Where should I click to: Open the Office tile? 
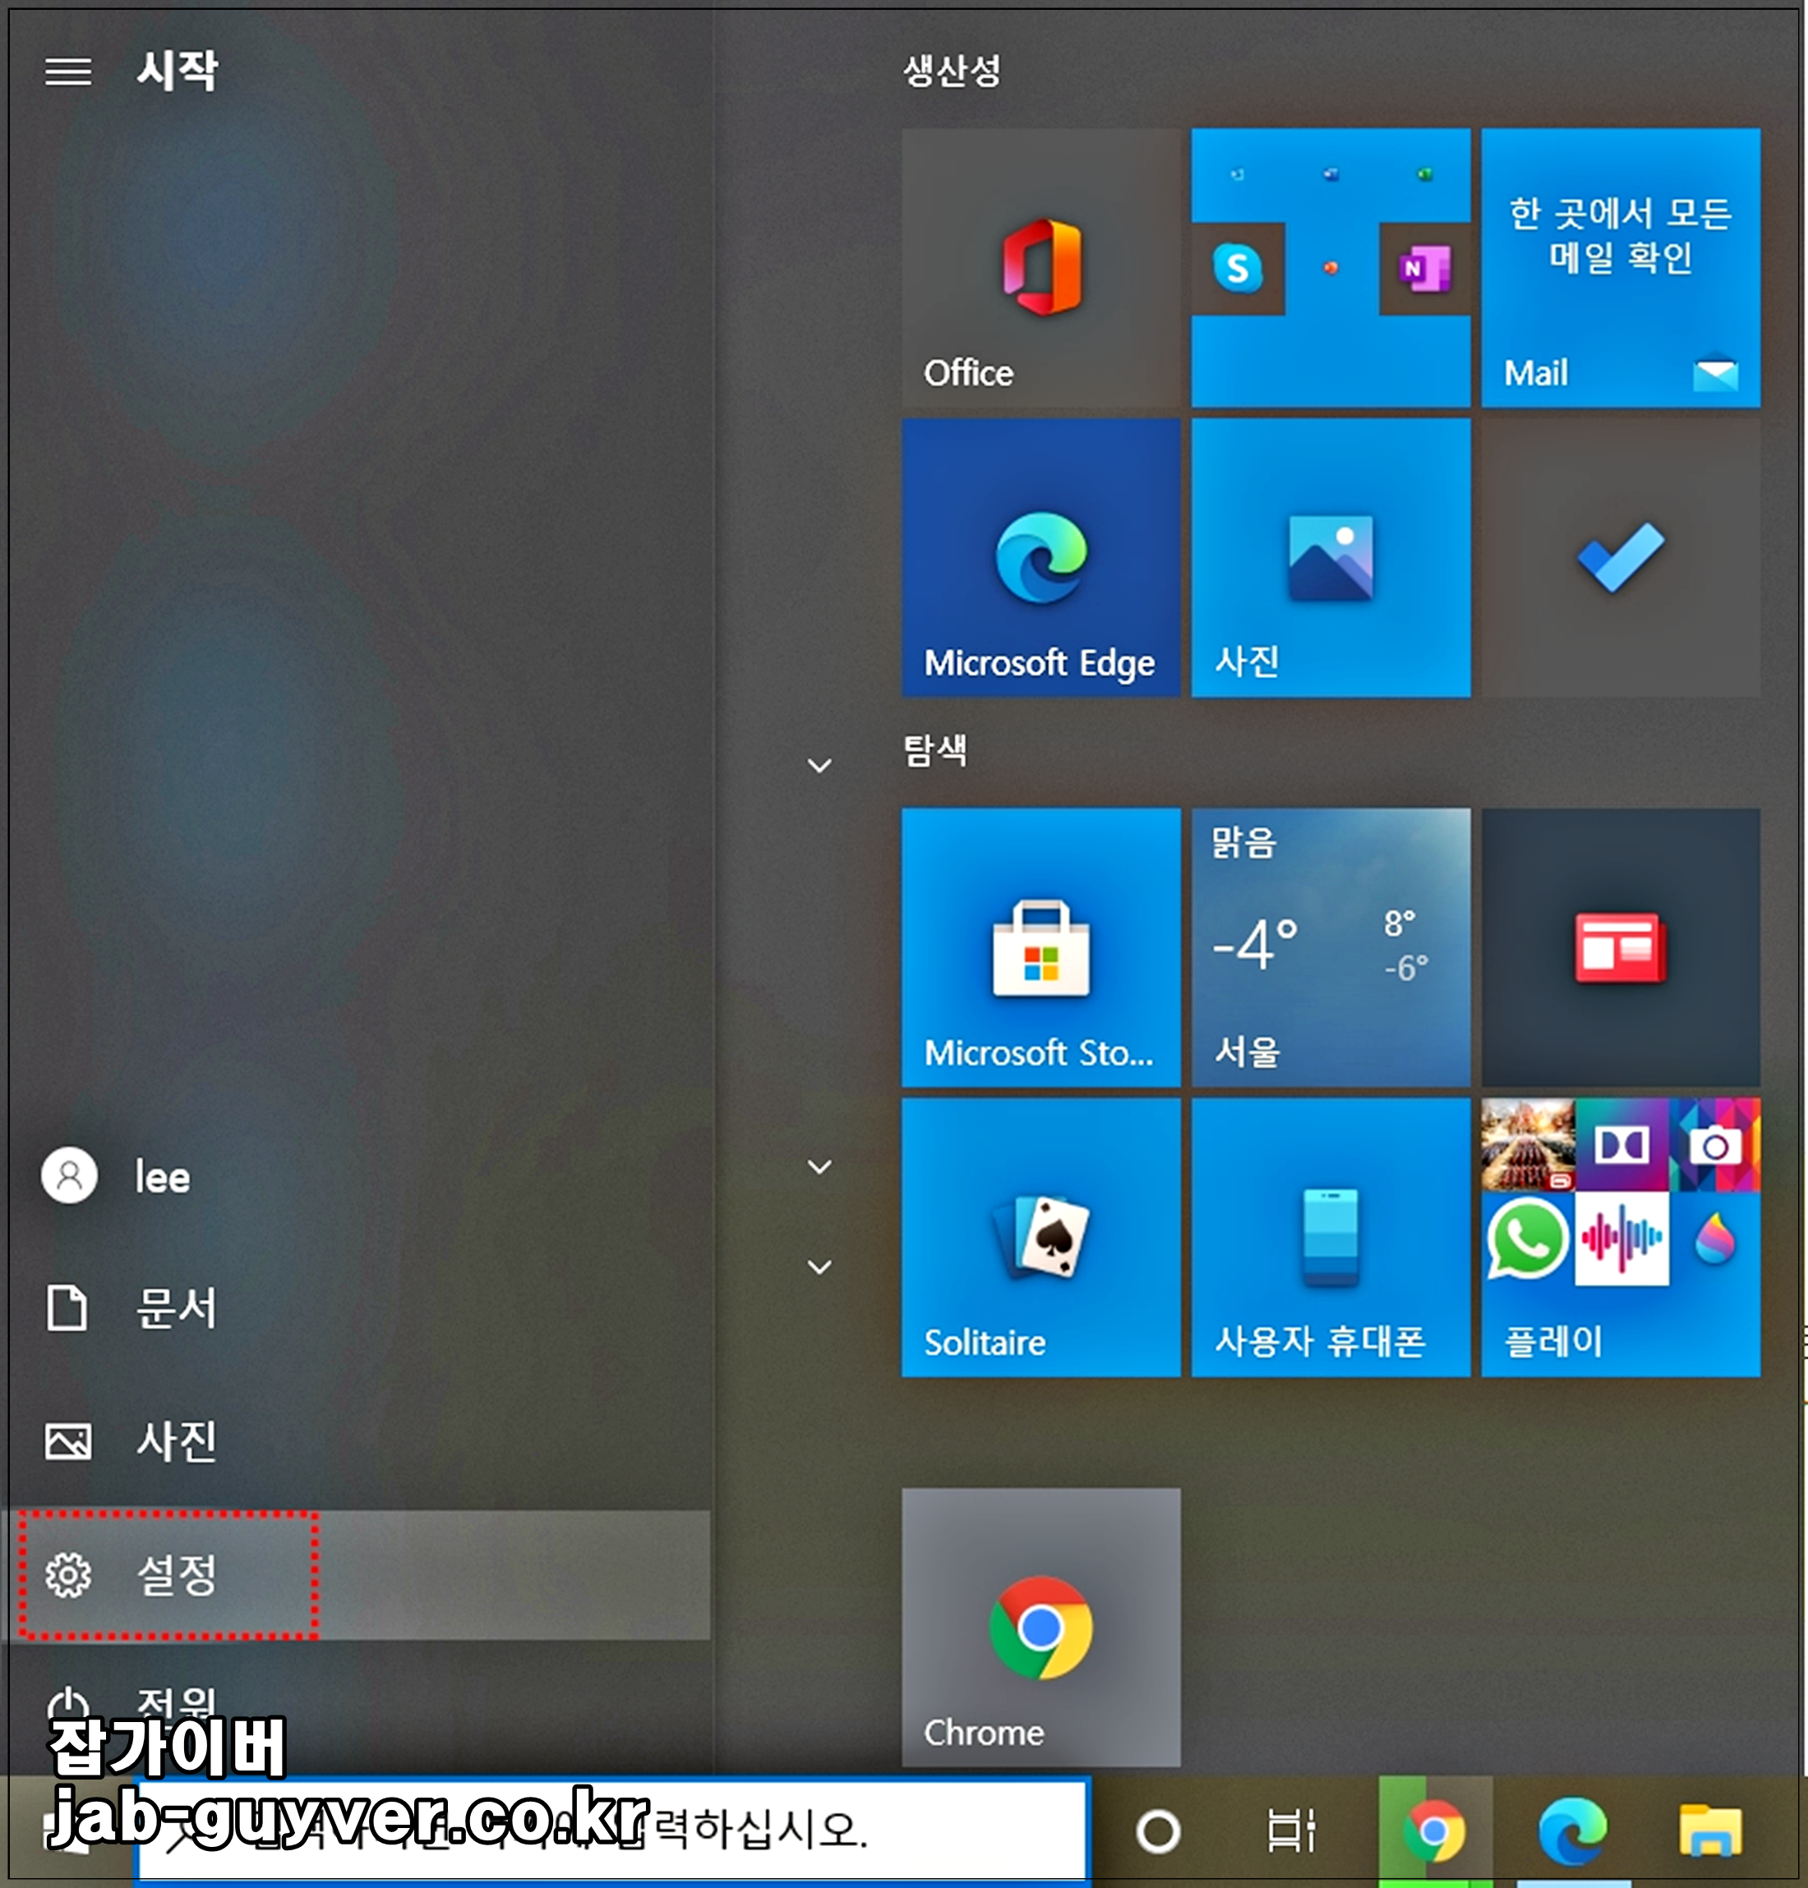click(x=1040, y=268)
